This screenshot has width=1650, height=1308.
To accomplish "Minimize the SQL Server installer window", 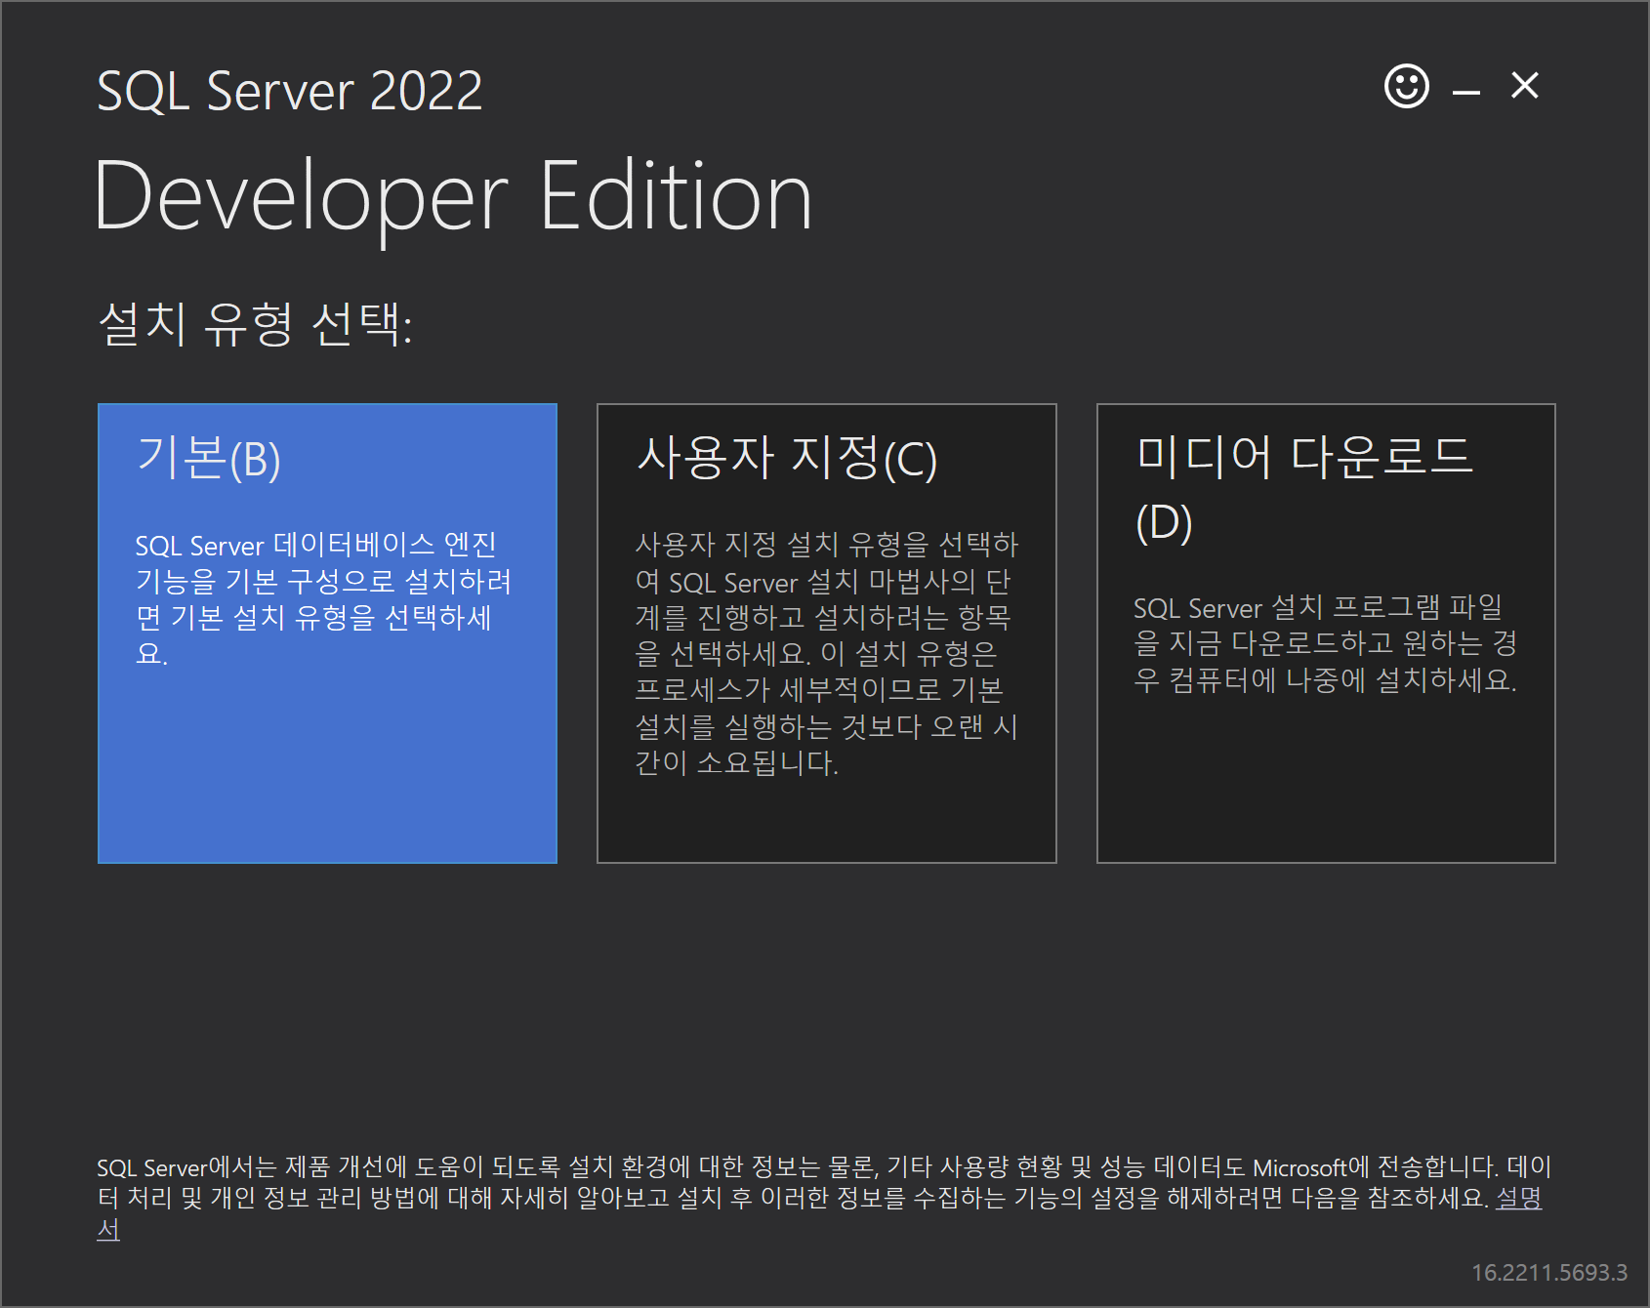I will 1465,92.
